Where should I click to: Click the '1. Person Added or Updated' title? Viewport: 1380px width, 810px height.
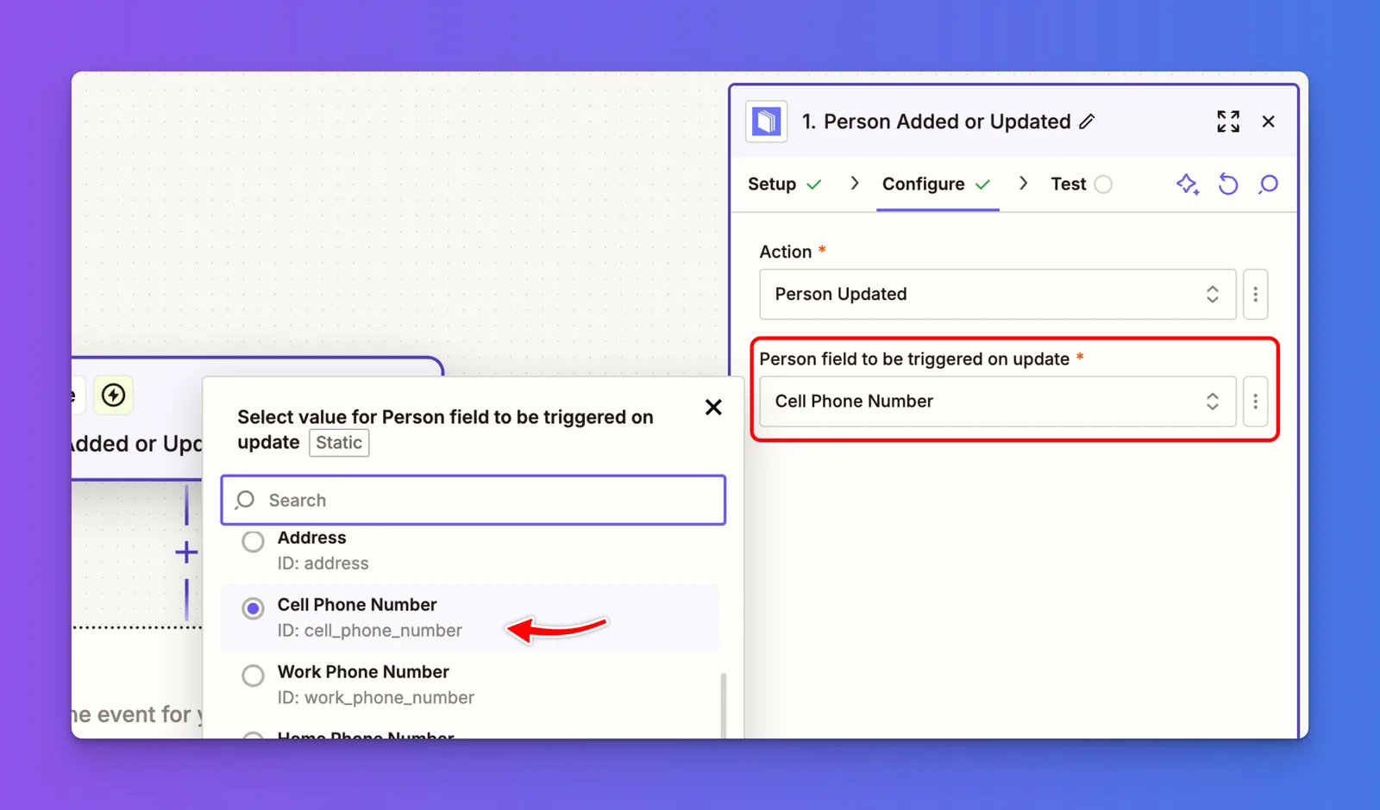937,121
